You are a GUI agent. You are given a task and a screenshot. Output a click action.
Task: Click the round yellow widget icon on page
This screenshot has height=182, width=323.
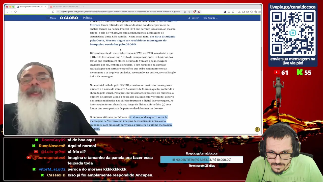coord(257,129)
